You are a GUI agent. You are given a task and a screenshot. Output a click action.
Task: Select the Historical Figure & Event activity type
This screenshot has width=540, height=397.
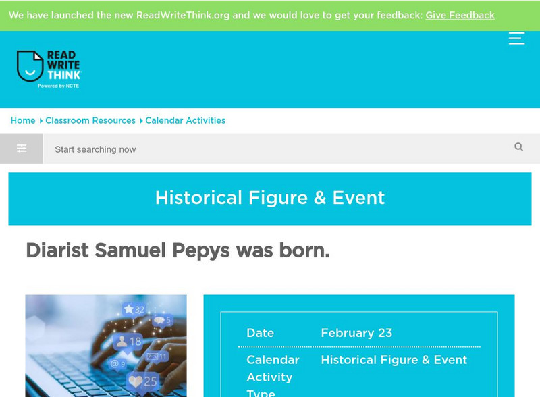coord(394,360)
